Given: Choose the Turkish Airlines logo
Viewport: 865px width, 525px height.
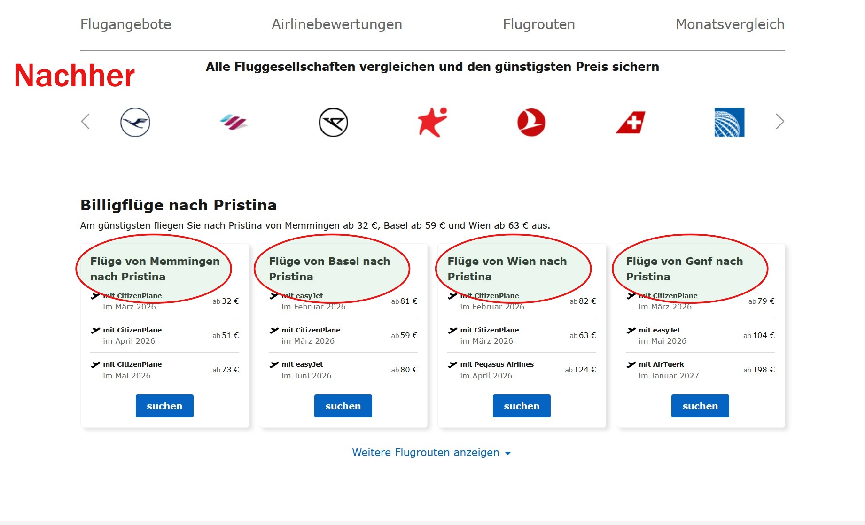Looking at the screenshot, I should [531, 123].
